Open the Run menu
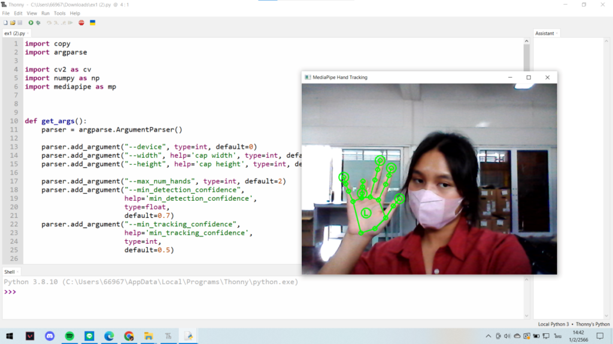This screenshot has width=613, height=344. (x=45, y=13)
